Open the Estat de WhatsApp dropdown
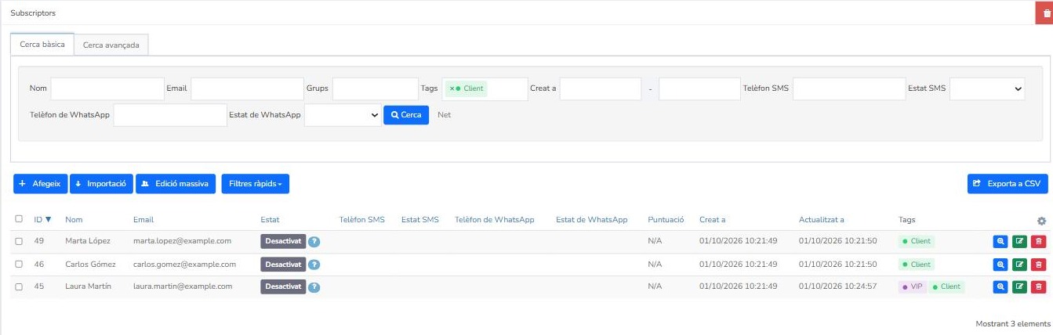The height and width of the screenshot is (335, 1053). click(x=343, y=115)
